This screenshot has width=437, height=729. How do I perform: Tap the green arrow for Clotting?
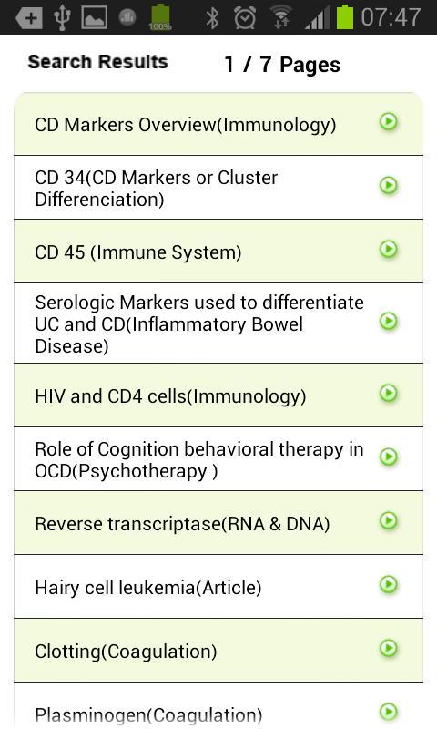[x=388, y=648]
